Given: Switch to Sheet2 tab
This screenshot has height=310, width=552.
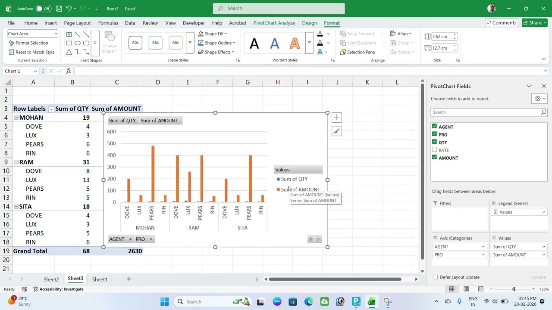Looking at the screenshot, I should 51,279.
